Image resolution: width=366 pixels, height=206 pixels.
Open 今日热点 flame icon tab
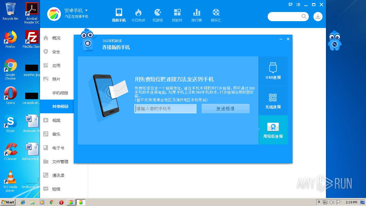(138, 15)
